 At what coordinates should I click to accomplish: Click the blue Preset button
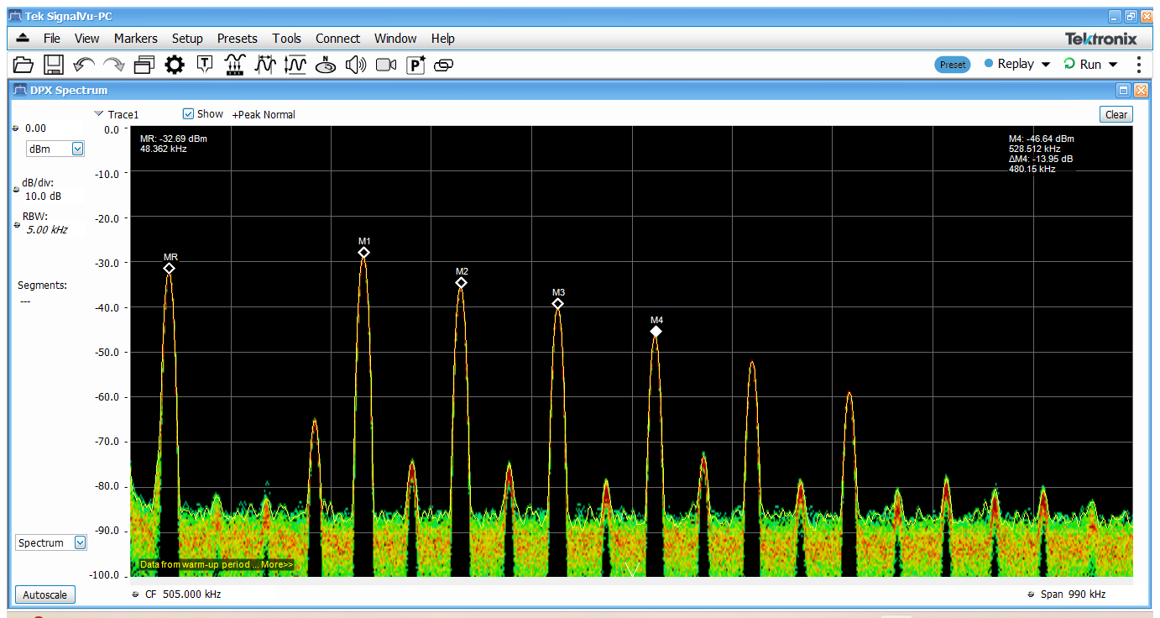pyautogui.click(x=953, y=65)
